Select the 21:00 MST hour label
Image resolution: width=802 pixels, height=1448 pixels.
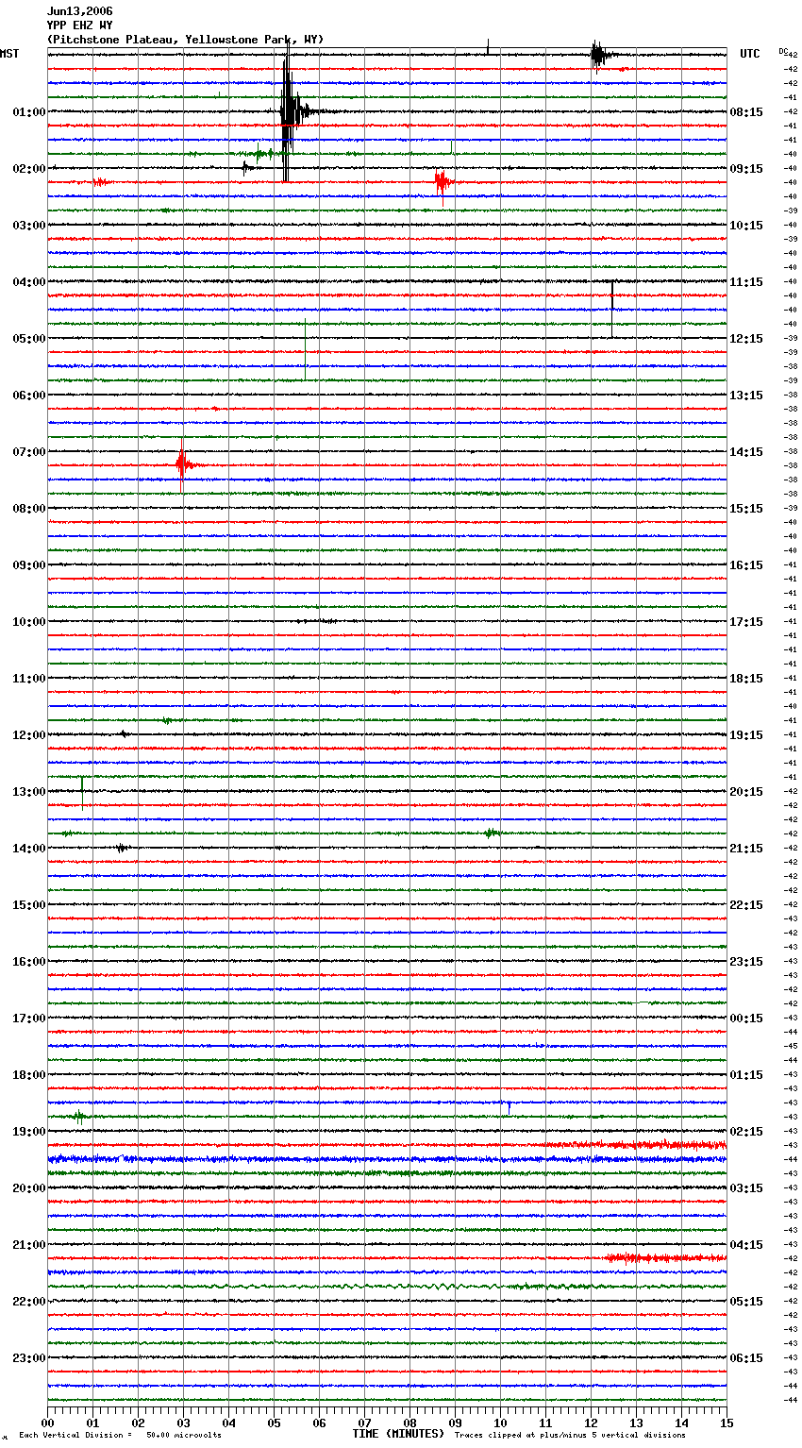29,1244
